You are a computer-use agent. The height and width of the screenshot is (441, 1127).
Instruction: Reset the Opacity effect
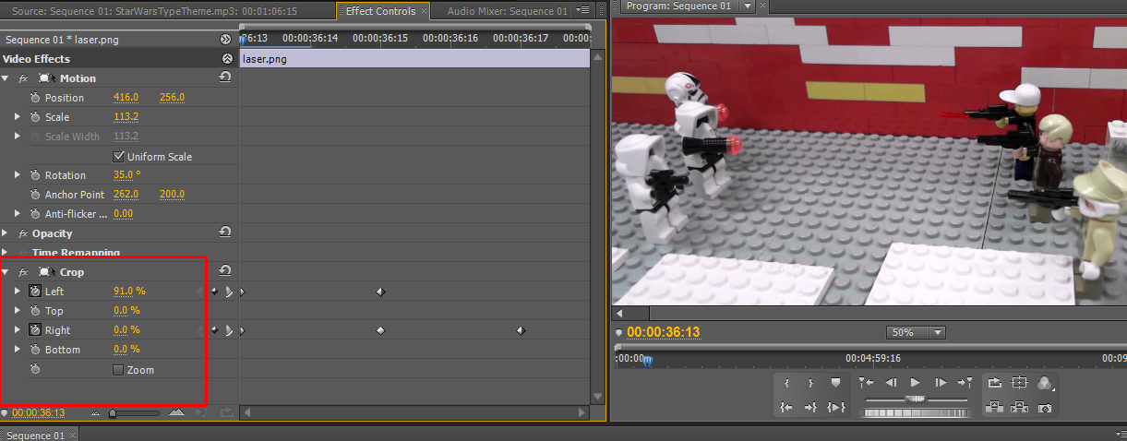click(x=225, y=232)
